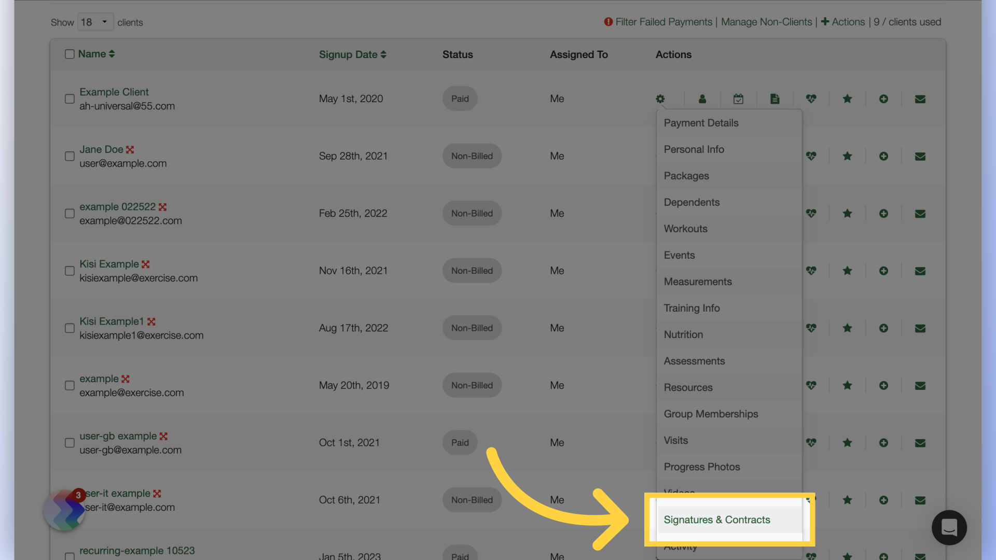Open the Jane Doe client link
The width and height of the screenshot is (996, 560).
(101, 149)
